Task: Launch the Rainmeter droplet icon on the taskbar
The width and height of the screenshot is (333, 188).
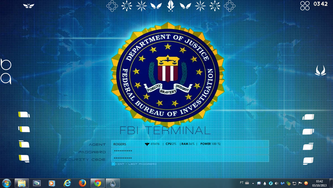Action: click(x=112, y=183)
